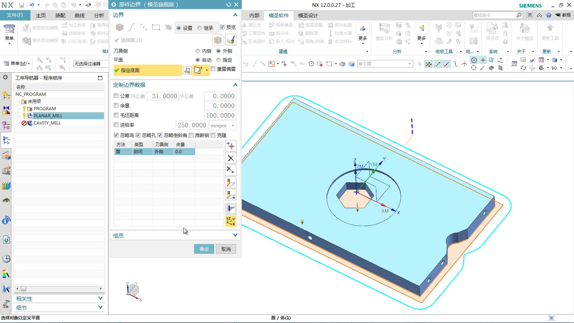Click the snap to center circle icon
574x323 pixels.
click(474, 60)
